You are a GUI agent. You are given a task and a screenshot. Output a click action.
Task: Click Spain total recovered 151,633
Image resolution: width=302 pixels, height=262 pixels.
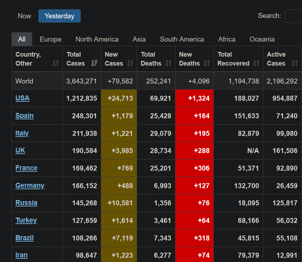tap(246, 116)
